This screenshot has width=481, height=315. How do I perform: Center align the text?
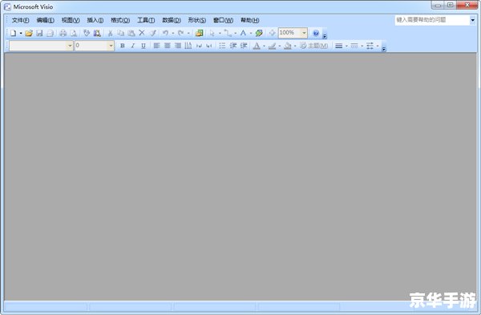pyautogui.click(x=168, y=46)
